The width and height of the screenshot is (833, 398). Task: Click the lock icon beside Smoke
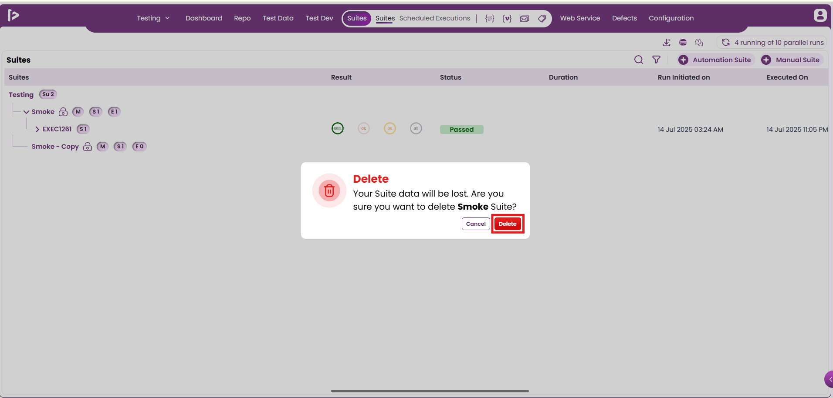[63, 112]
